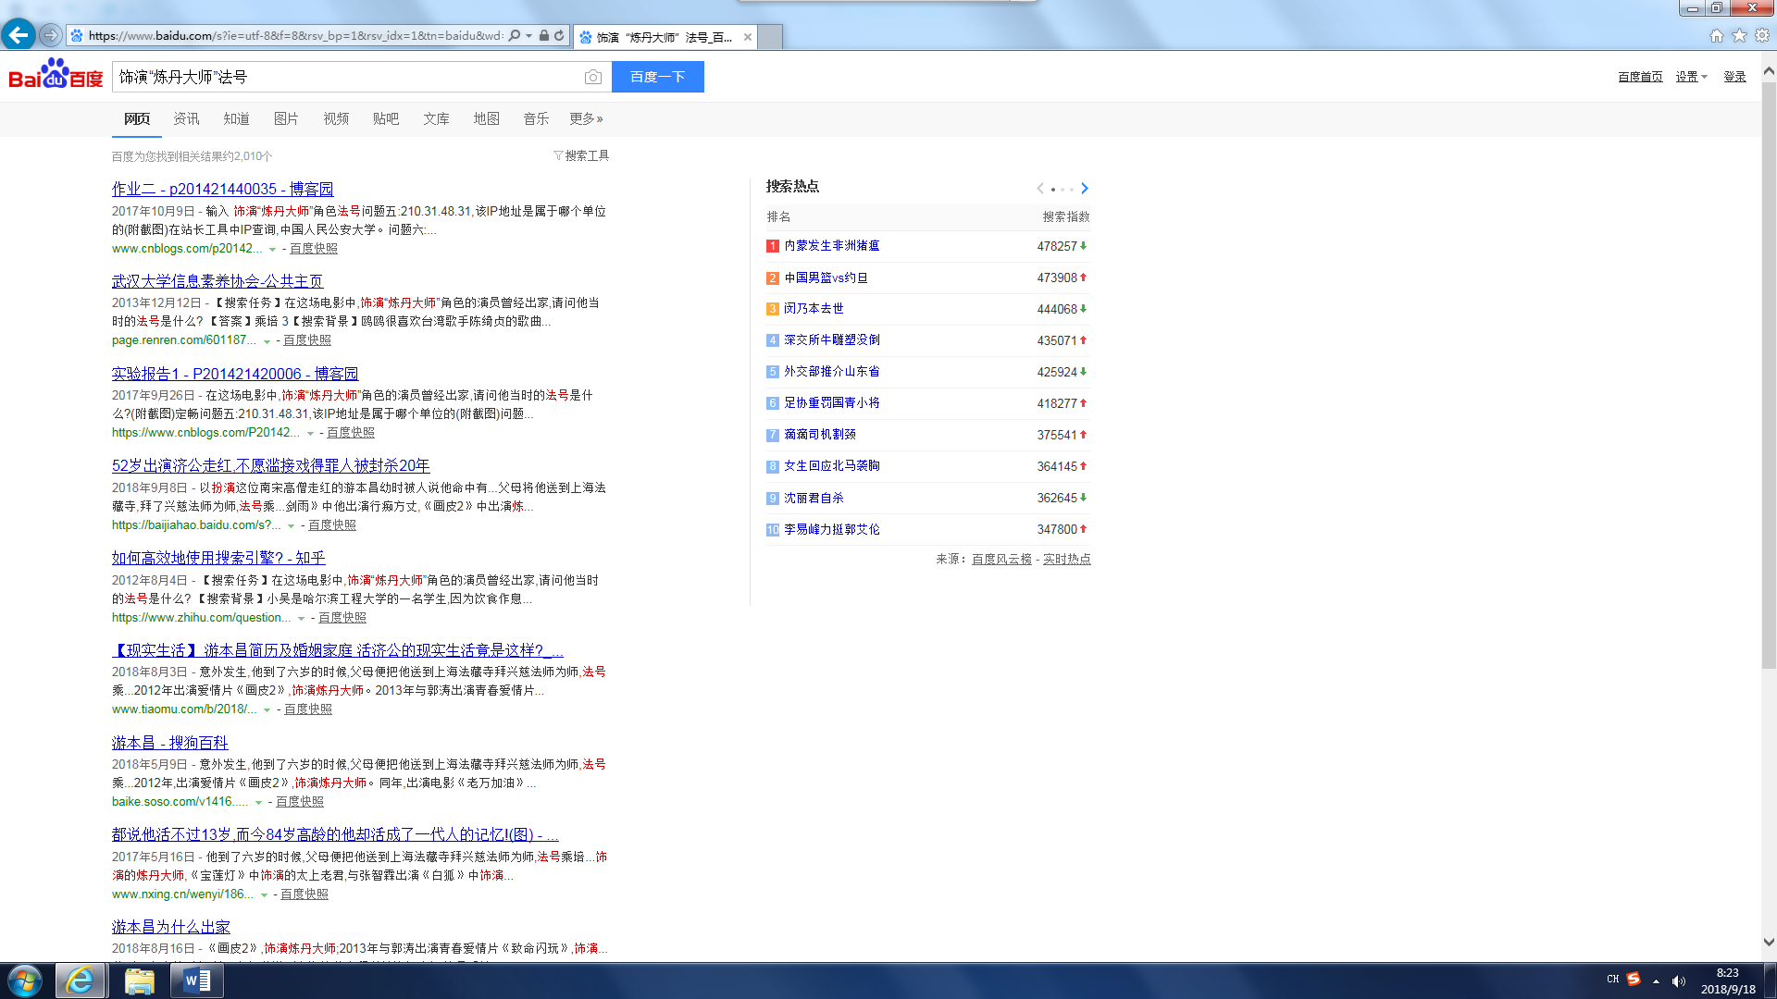Open the IE home icon
Screen dimensions: 1777x999
pos(1716,35)
